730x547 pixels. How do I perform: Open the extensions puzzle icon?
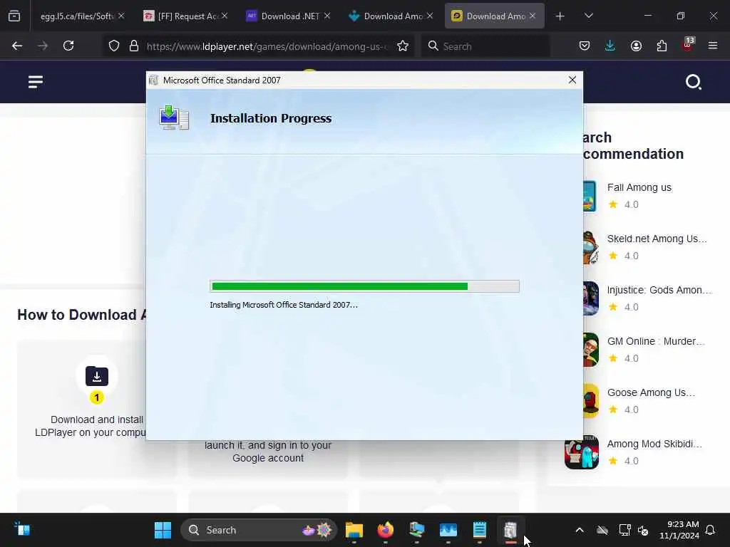pyautogui.click(x=662, y=46)
